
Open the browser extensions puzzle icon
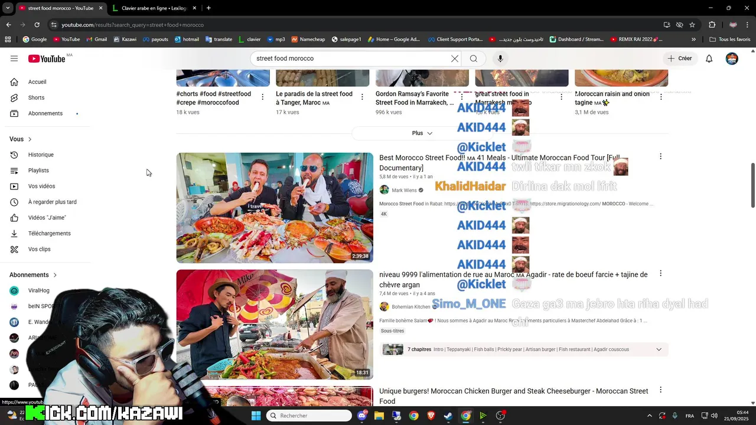click(x=712, y=25)
